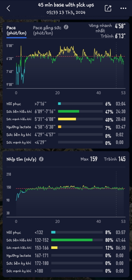
Task: Switch to the Pace gắng sức tab
Action: 47,30
